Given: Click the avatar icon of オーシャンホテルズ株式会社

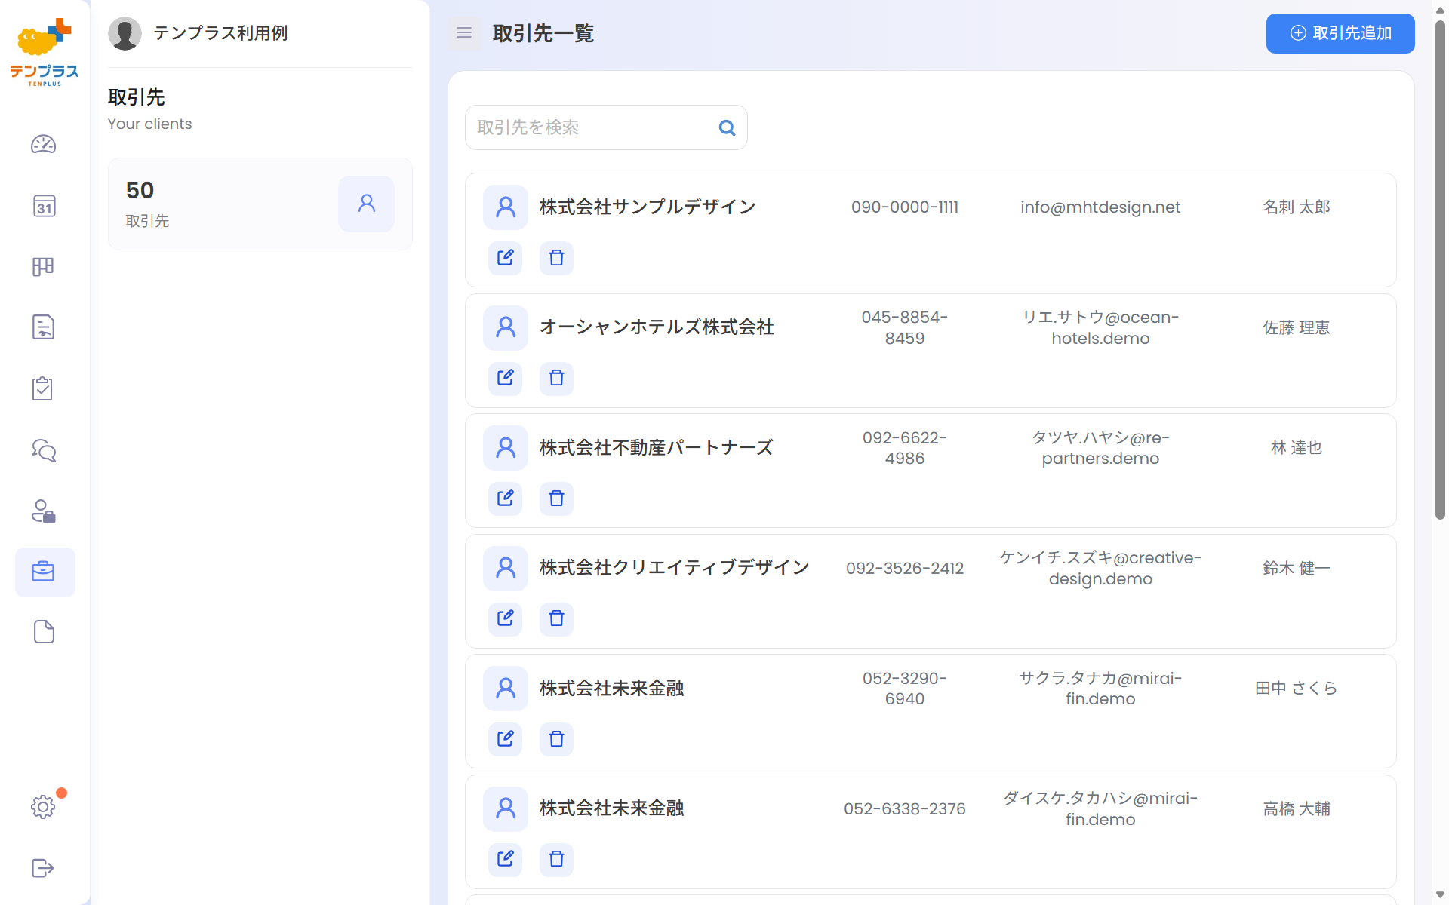Looking at the screenshot, I should [506, 327].
